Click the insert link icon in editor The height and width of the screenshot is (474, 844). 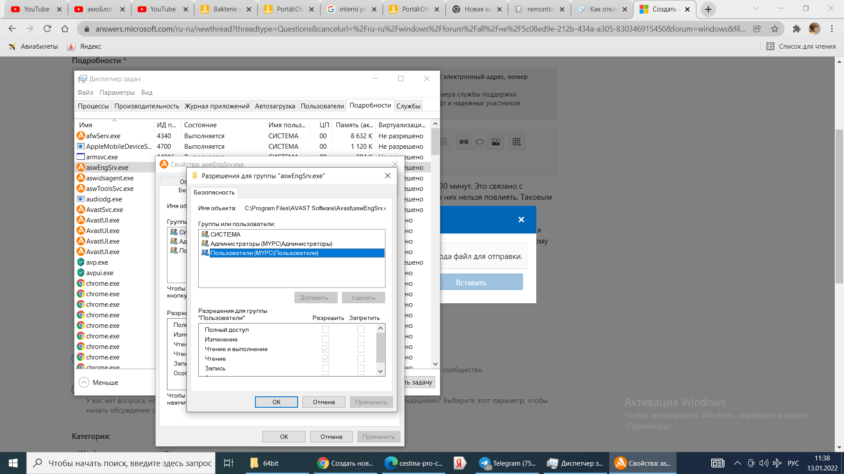(x=464, y=142)
